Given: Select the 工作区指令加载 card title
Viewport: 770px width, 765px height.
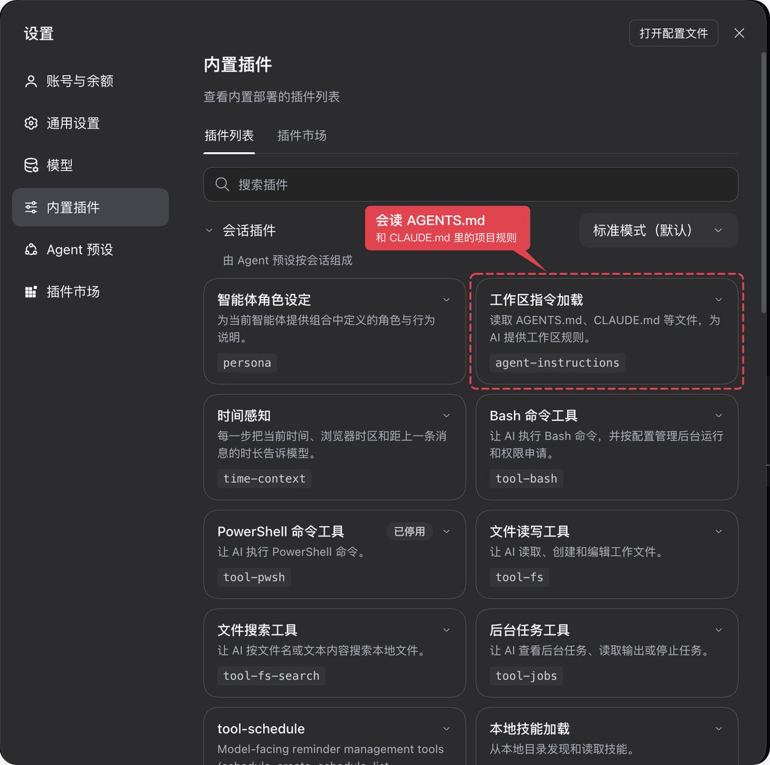Looking at the screenshot, I should coord(536,300).
